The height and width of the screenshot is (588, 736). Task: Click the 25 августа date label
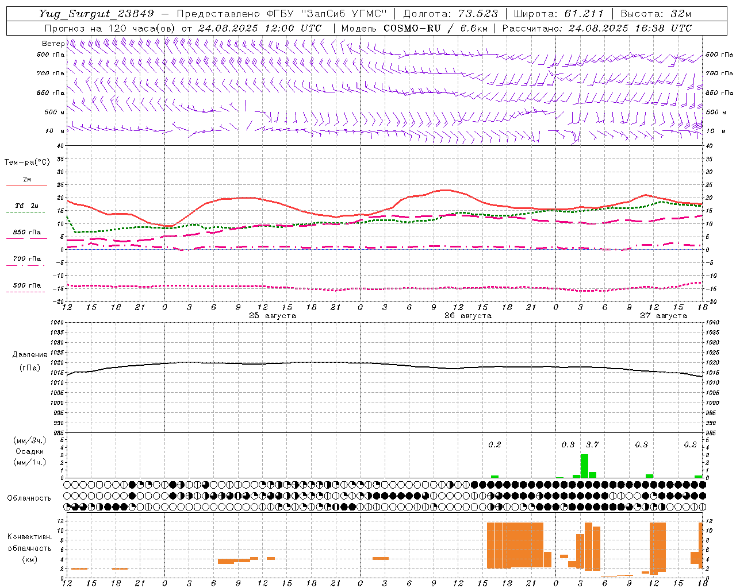273,316
